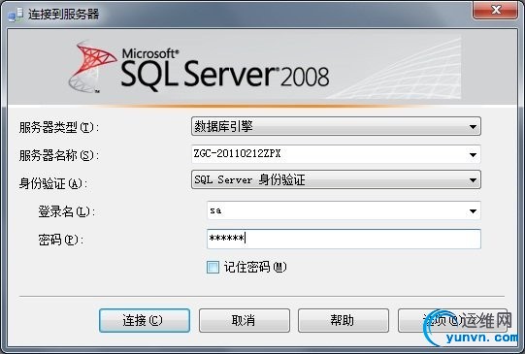Click the 连接到服务器 title text
Screen dimensions: 525x354
[64, 15]
